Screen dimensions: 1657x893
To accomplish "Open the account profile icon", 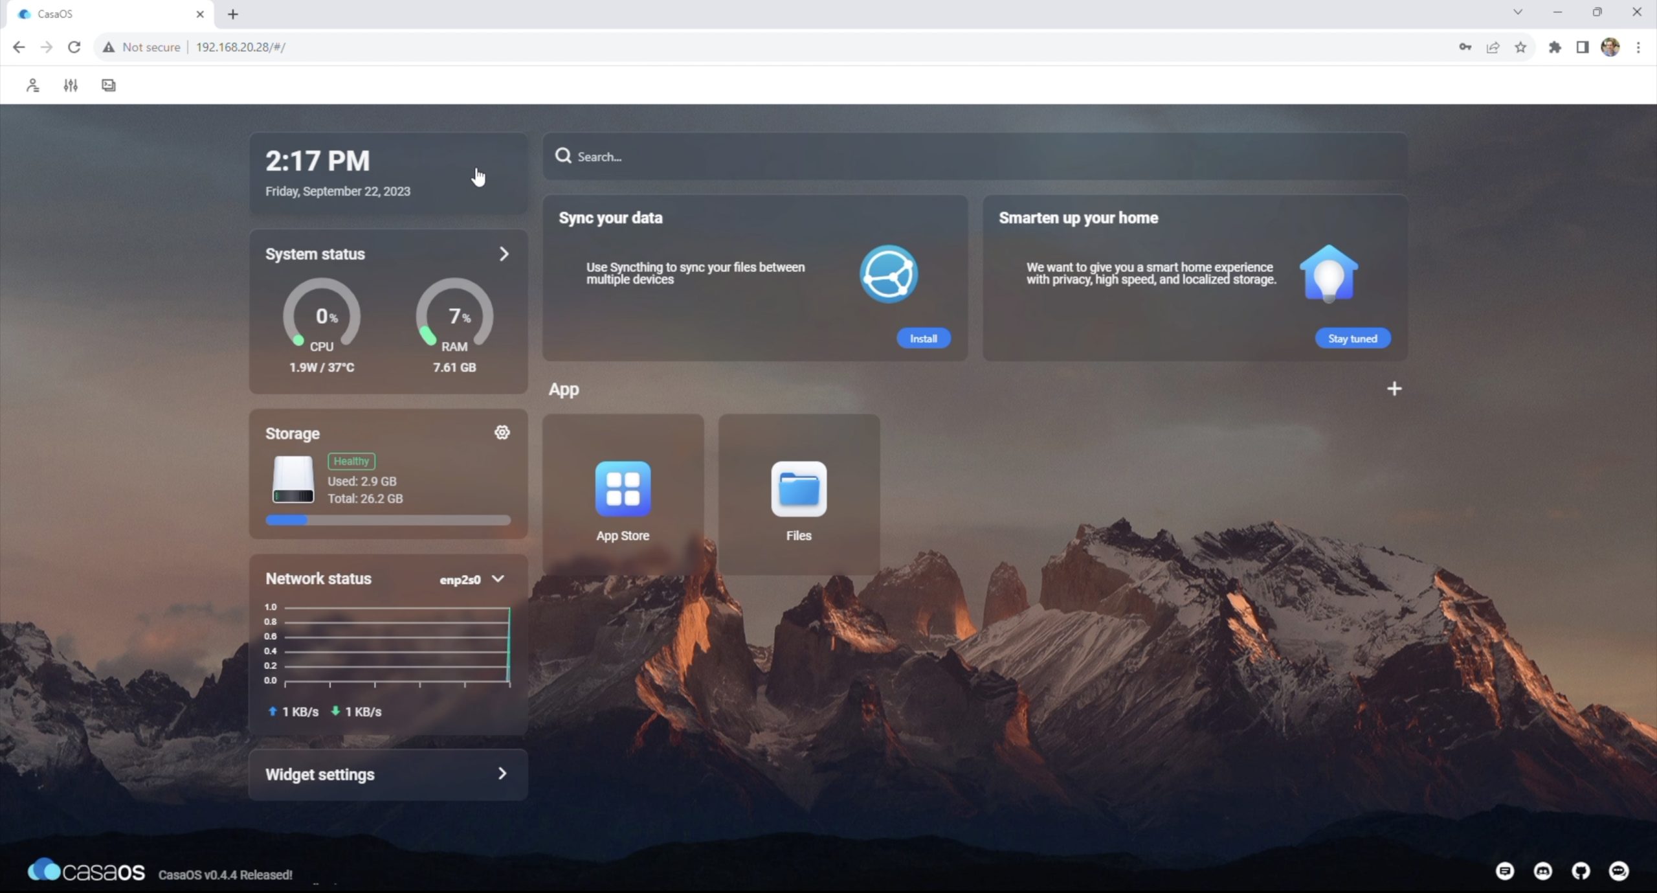I will coord(32,85).
